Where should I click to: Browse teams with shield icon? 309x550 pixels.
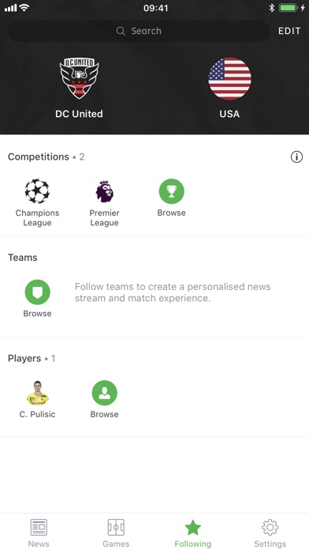coord(38,292)
